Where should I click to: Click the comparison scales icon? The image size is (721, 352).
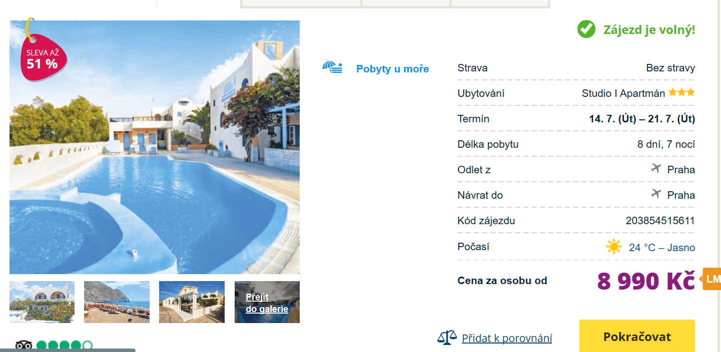447,338
